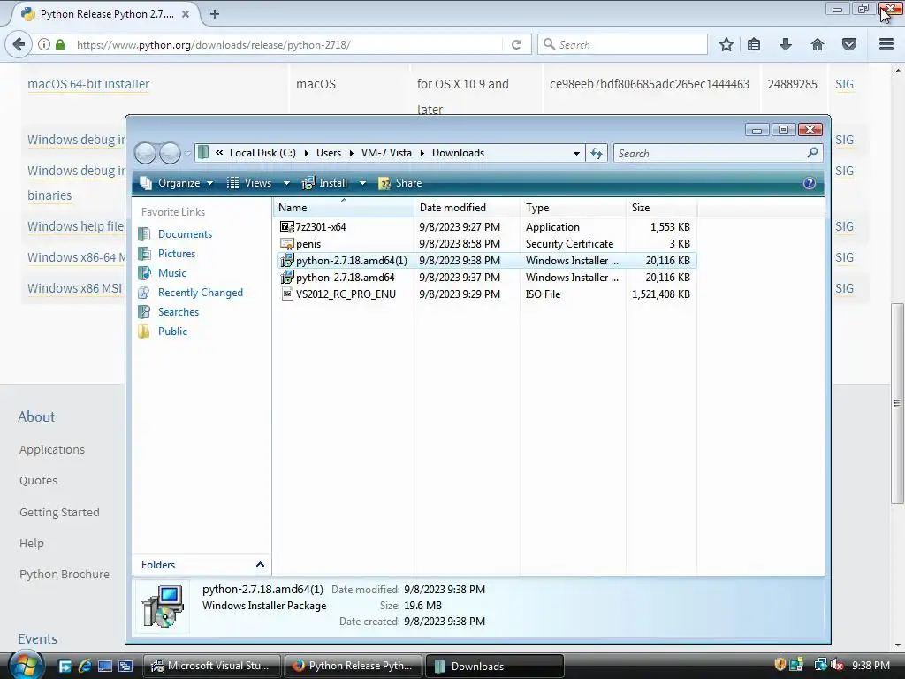The width and height of the screenshot is (905, 679).
Task: Open the Views dropdown arrow
Action: [x=286, y=183]
